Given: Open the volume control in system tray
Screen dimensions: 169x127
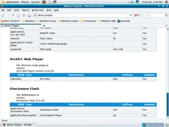Looking at the screenshot, I should 132,2.
